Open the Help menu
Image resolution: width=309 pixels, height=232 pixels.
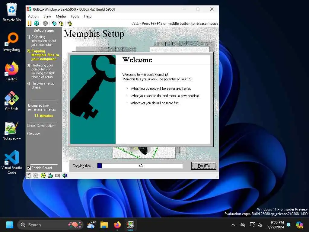click(88, 16)
